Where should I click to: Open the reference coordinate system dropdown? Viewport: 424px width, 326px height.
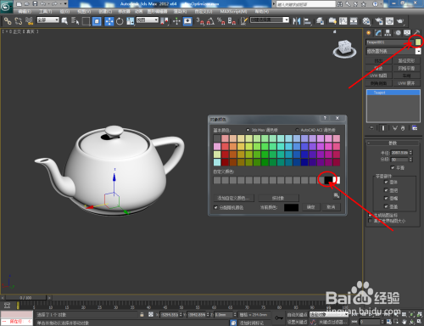pyautogui.click(x=148, y=20)
